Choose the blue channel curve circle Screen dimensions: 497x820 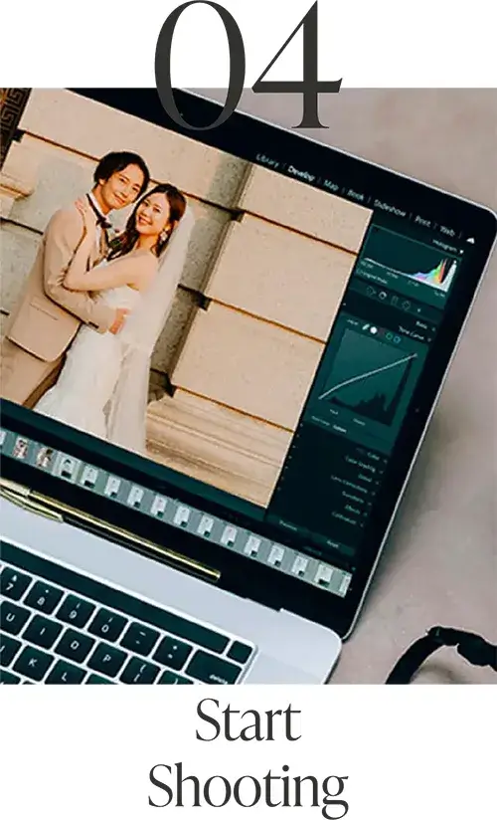397,339
